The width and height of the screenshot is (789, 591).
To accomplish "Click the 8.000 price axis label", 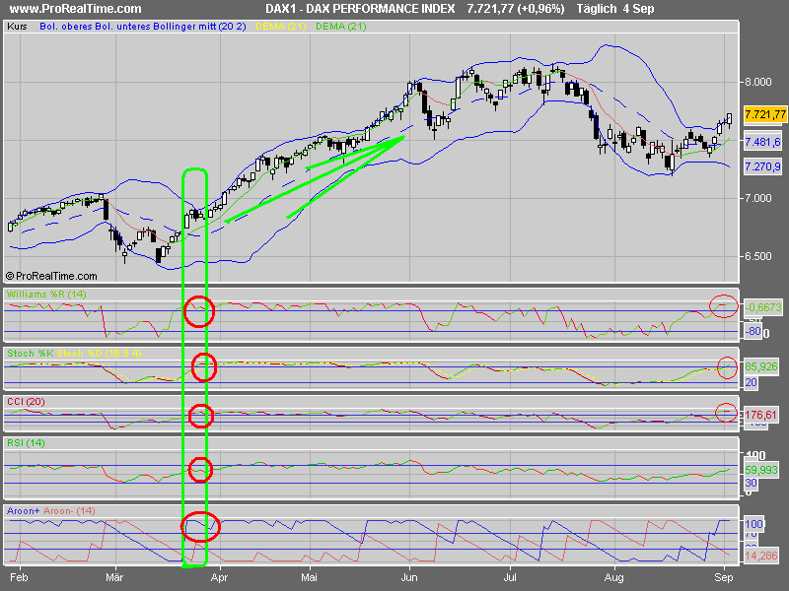I will click(x=757, y=82).
